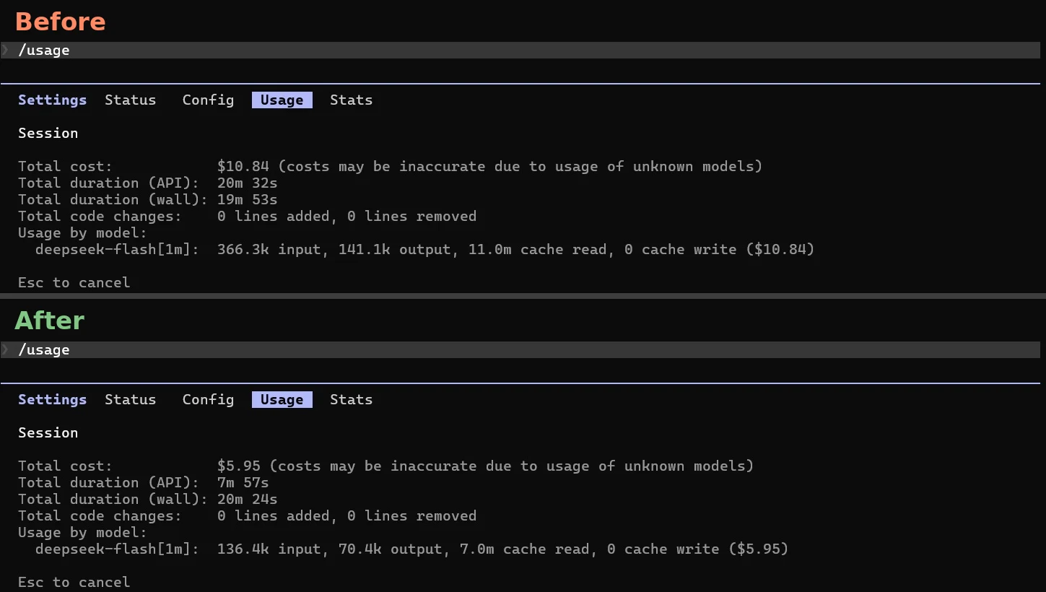Click the 70.4k output token count

tap(360, 549)
